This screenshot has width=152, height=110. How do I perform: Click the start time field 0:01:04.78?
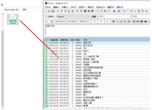pos(60,21)
